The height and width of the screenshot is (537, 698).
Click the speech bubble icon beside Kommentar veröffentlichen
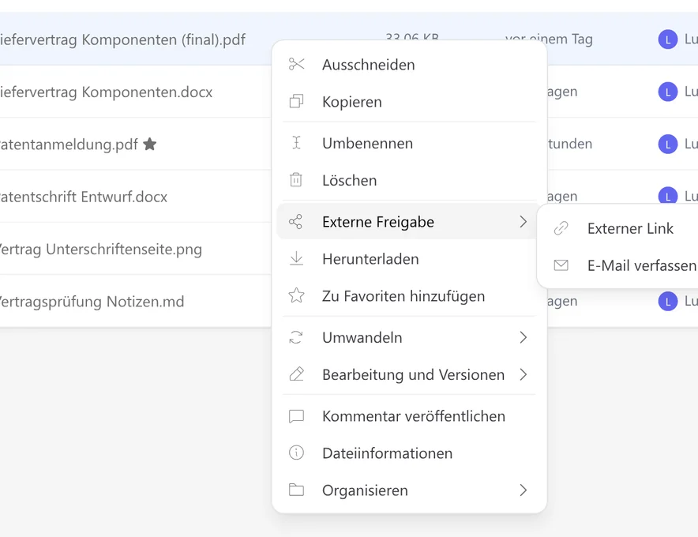296,416
